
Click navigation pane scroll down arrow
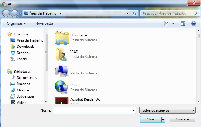(46, 102)
